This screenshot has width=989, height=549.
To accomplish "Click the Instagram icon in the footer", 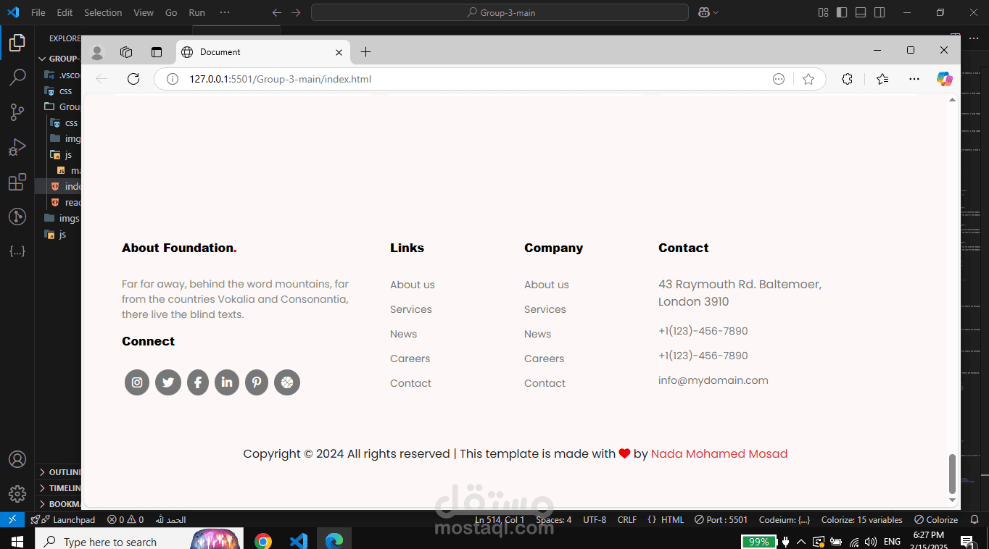I will click(x=137, y=382).
